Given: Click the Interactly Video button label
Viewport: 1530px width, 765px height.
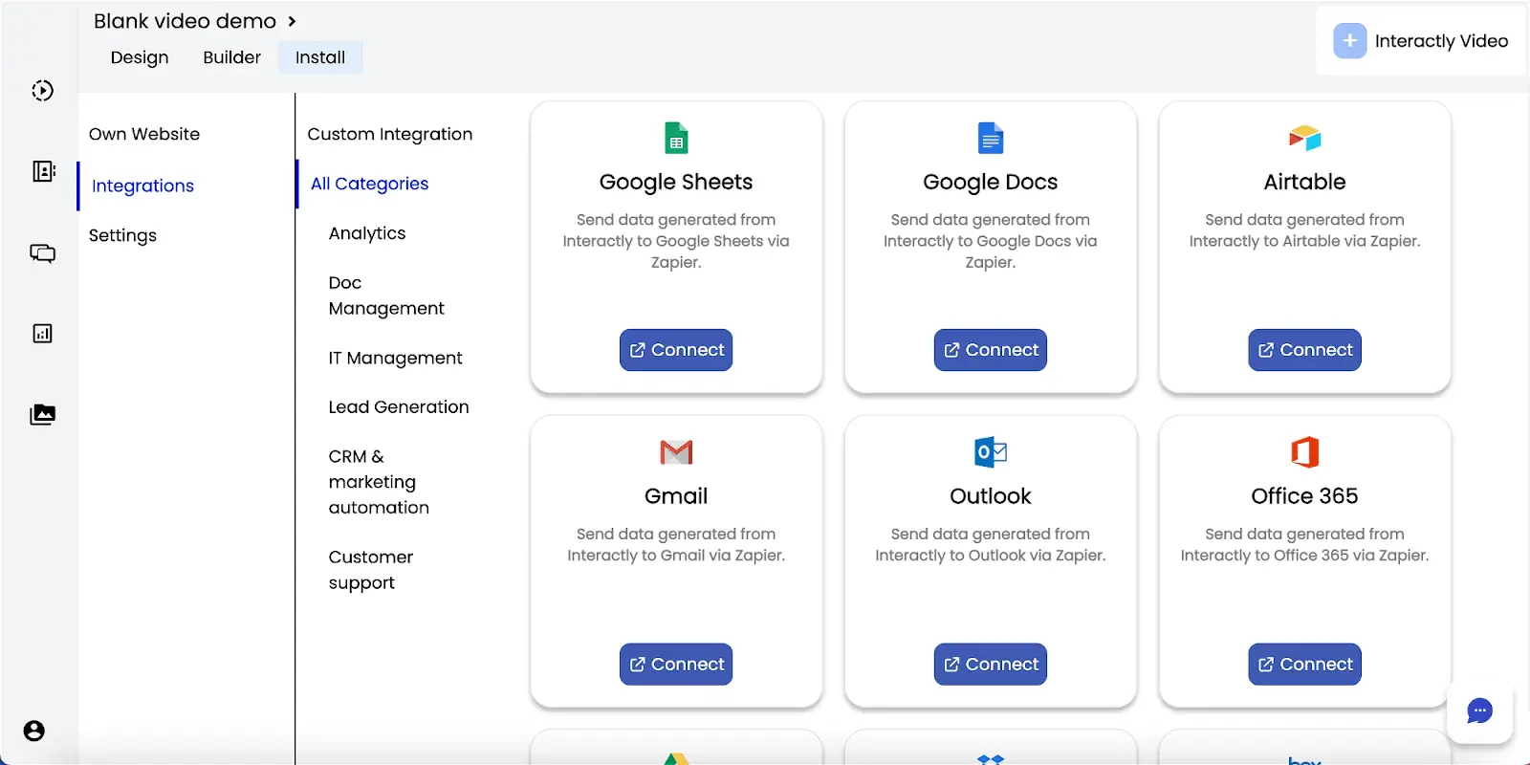Looking at the screenshot, I should [1441, 41].
